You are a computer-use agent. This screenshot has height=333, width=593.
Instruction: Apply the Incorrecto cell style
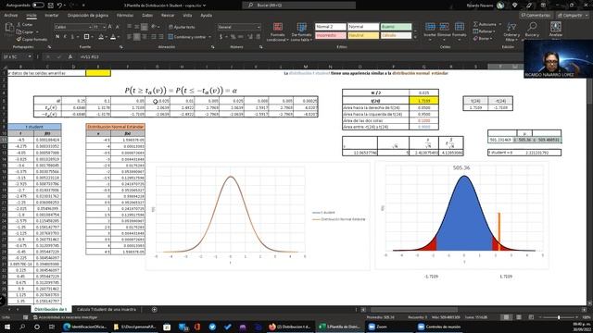click(x=331, y=35)
